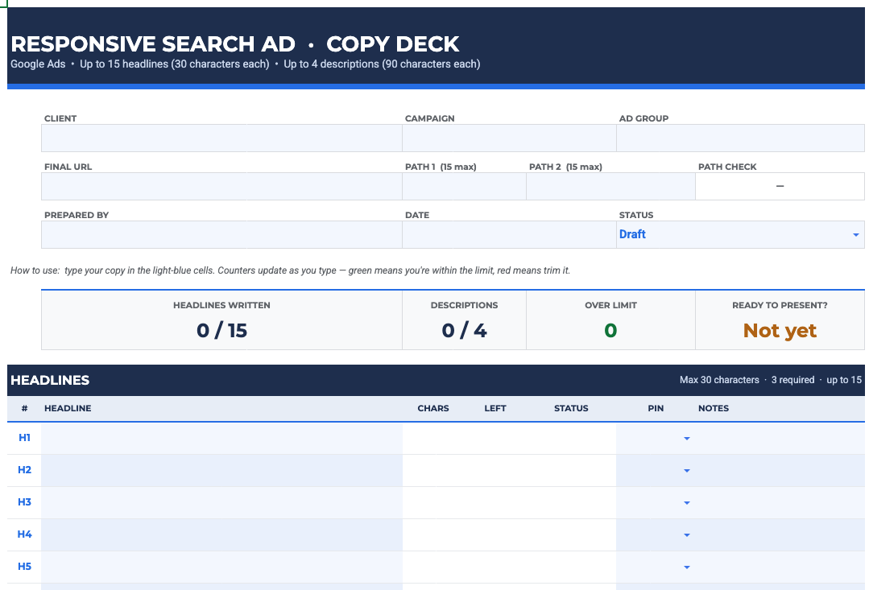This screenshot has height=590, width=869.
Task: Select the Date input cell
Action: tap(509, 234)
